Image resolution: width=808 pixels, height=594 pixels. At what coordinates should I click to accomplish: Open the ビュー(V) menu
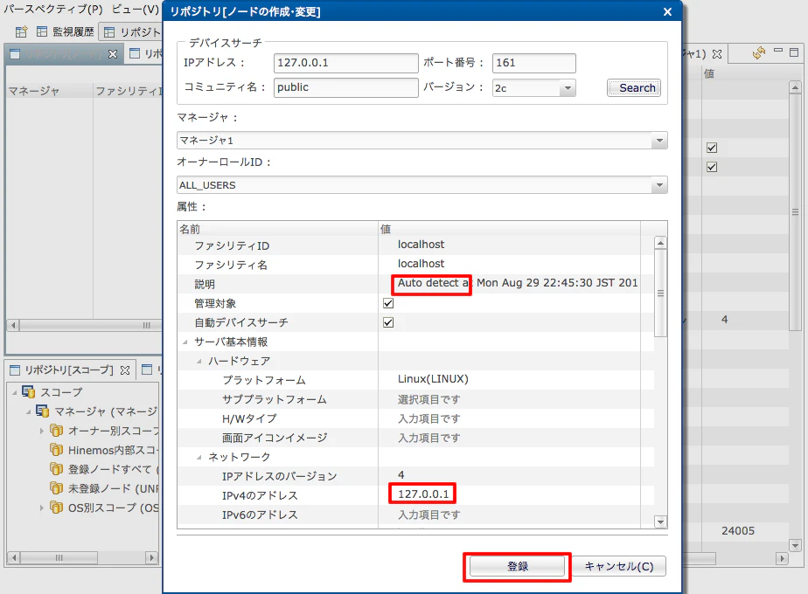point(136,10)
